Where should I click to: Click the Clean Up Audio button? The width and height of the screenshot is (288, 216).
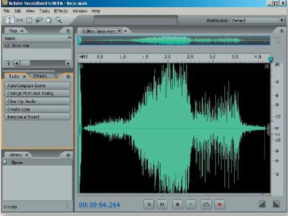[37, 101]
